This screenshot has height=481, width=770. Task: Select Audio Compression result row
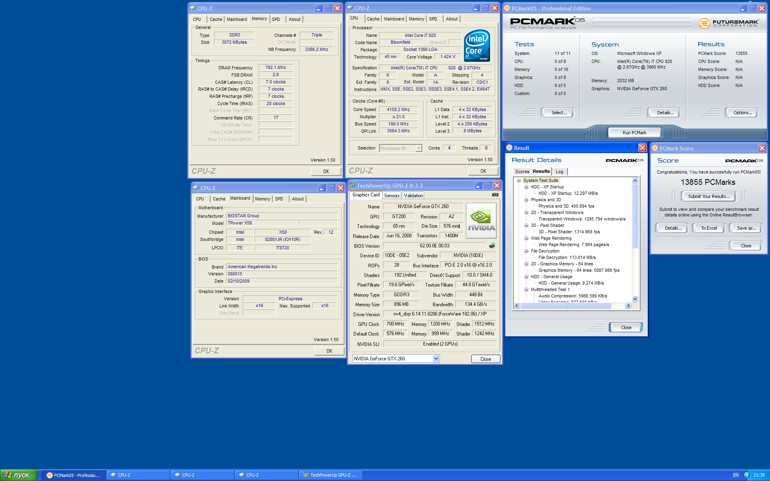(x=573, y=296)
